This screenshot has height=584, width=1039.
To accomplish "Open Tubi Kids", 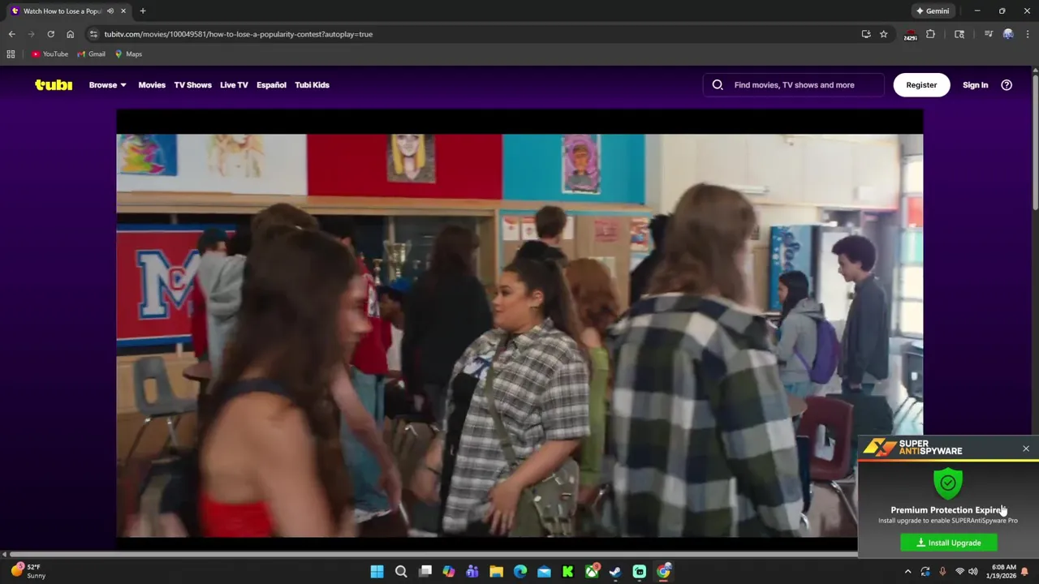I will 312,84.
